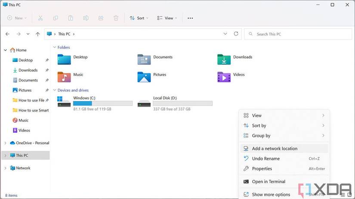The height and width of the screenshot is (199, 355).
Task: Open the Group by submenu
Action: pyautogui.click(x=284, y=136)
